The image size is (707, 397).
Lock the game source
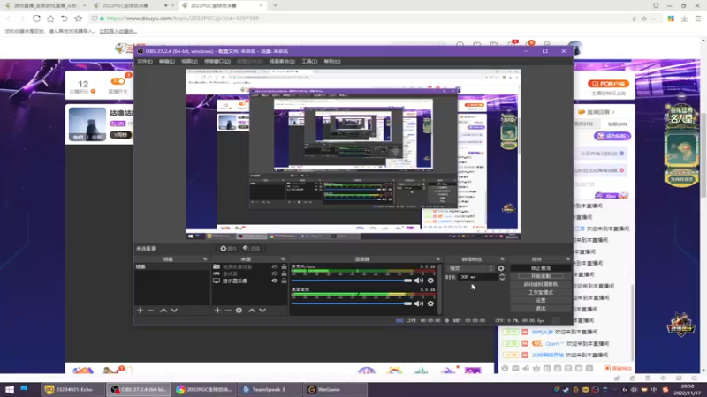(284, 273)
